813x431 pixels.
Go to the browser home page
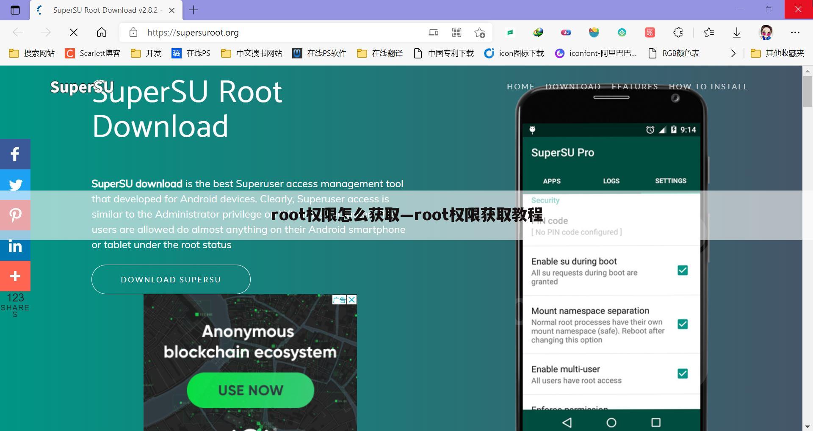(102, 32)
